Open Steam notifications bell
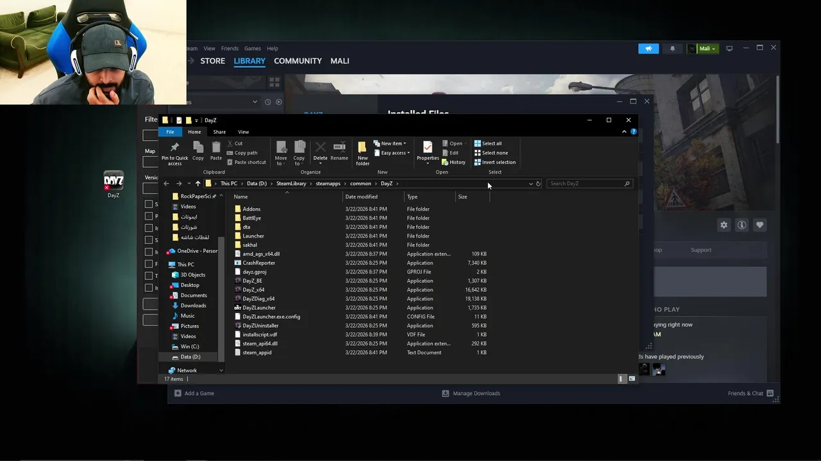 [x=672, y=49]
